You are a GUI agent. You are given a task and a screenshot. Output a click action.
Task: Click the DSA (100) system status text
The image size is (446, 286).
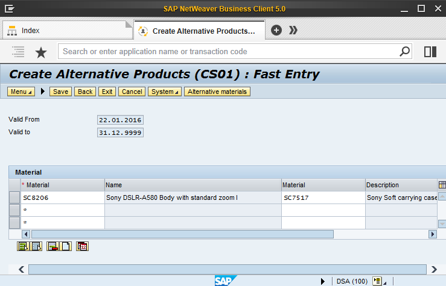click(352, 281)
